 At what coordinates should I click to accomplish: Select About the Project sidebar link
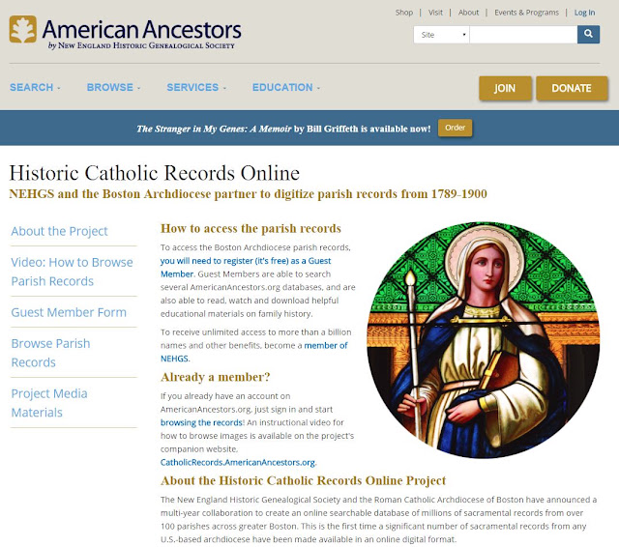point(59,231)
